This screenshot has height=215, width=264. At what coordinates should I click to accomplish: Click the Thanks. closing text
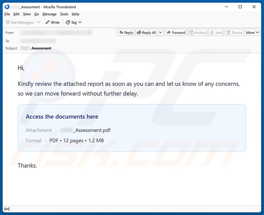click(x=27, y=166)
